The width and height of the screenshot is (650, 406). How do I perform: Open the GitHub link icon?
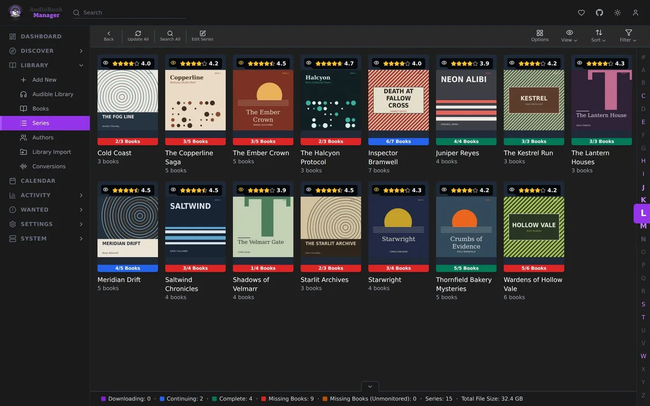click(x=599, y=13)
